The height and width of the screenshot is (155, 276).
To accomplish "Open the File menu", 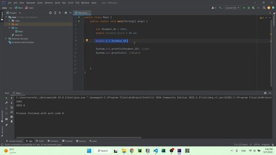I will tap(9, 3).
